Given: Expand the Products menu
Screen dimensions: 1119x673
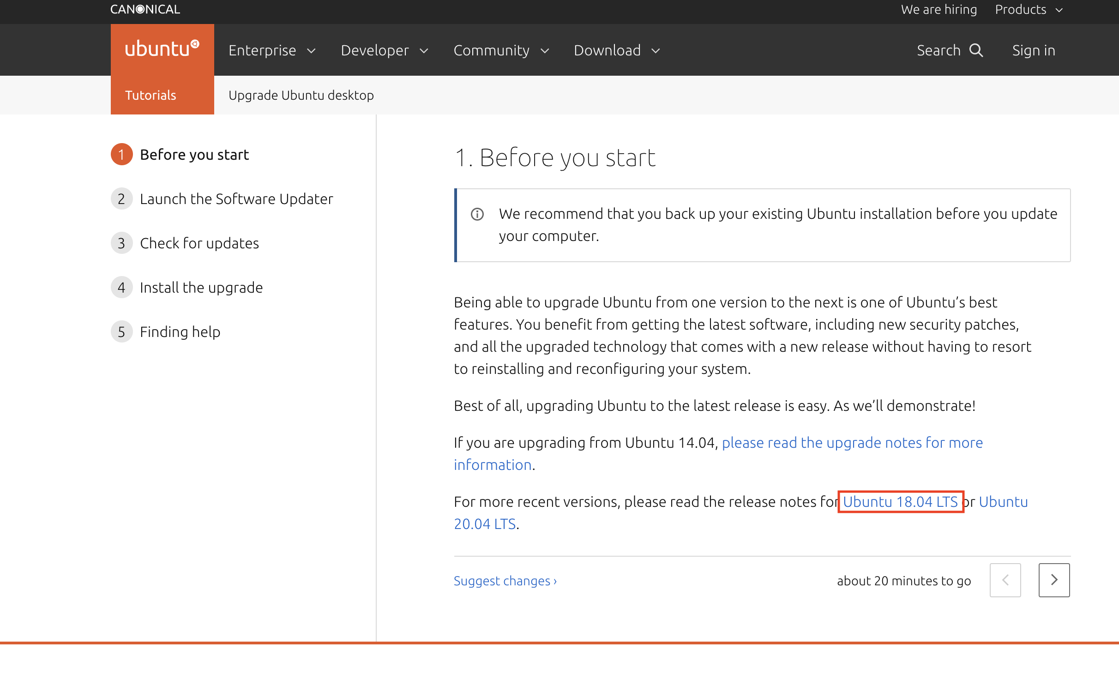Looking at the screenshot, I should [x=1029, y=10].
